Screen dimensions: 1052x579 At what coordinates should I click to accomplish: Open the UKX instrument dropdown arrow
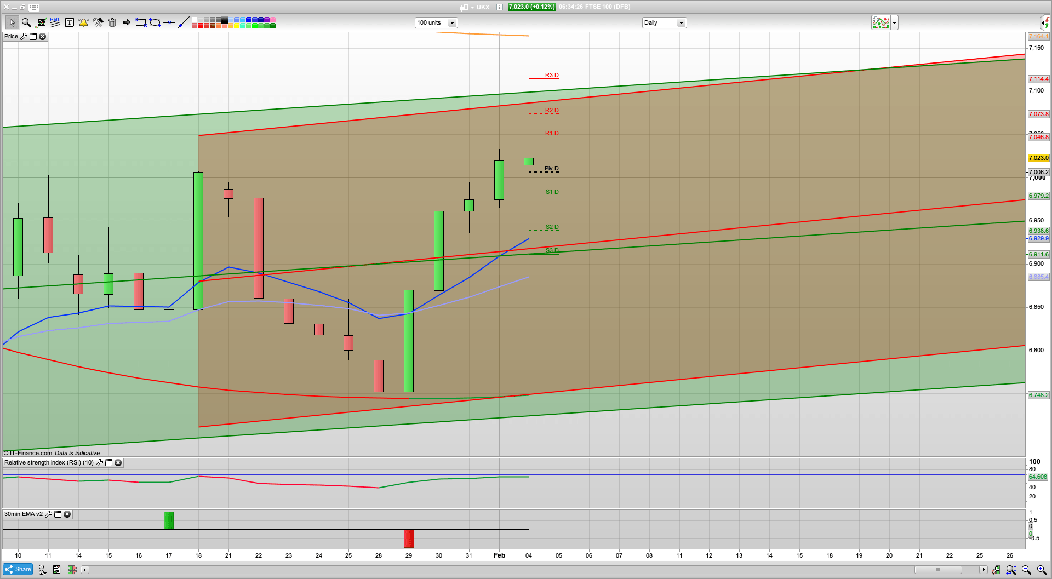coord(472,8)
